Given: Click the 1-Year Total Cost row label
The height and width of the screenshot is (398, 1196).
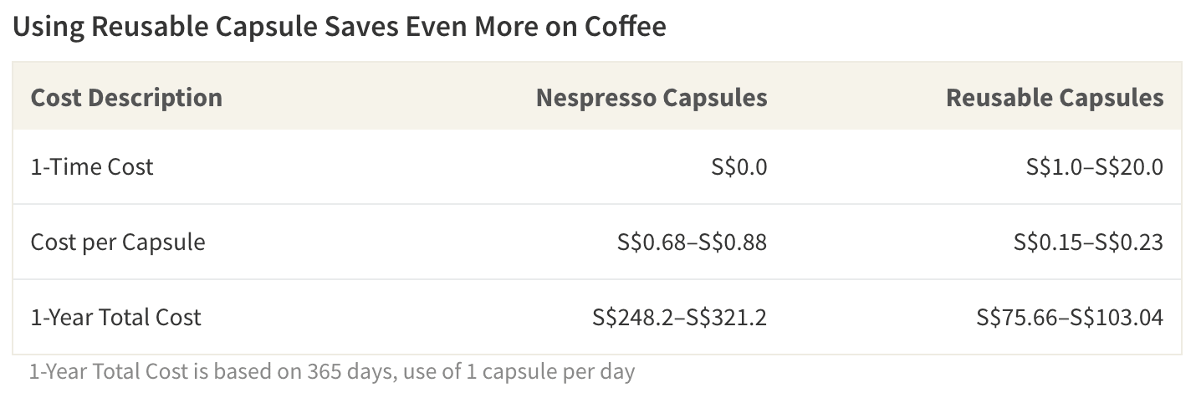Looking at the screenshot, I should click(116, 317).
